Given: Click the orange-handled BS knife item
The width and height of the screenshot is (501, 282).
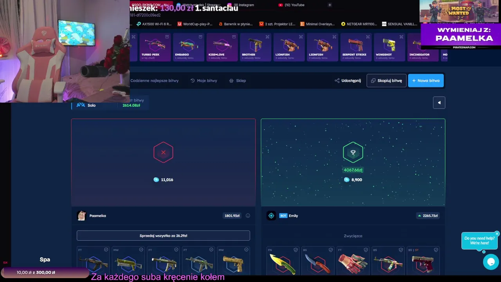Looking at the screenshot, I should pos(318,264).
